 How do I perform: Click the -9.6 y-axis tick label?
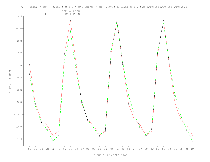click(19, 102)
